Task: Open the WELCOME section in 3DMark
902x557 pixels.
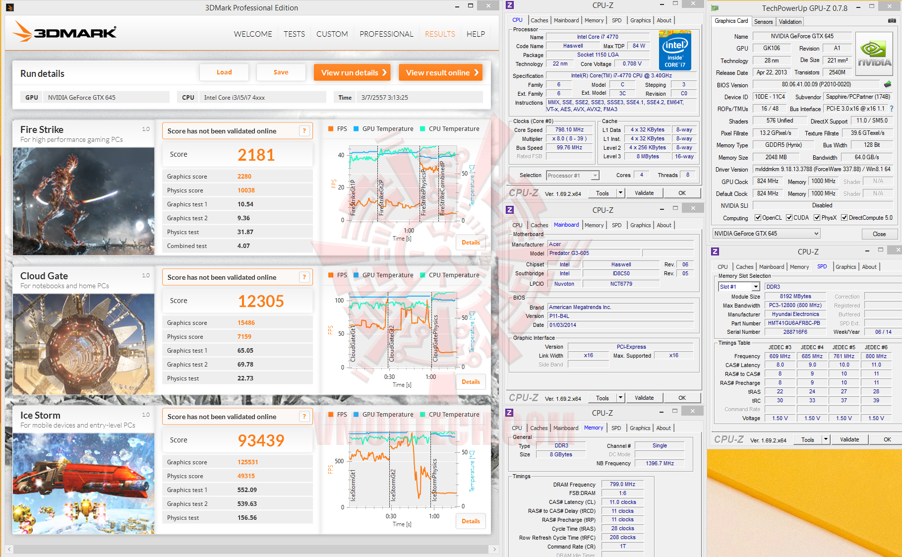Action: [253, 34]
